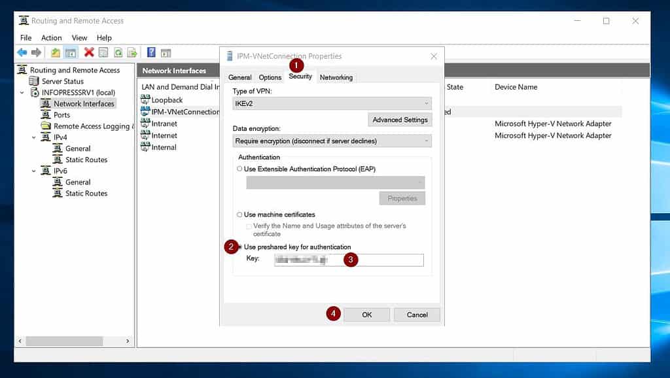Viewport: 670px width, 378px height.
Task: Click the tree pane horizontal scrollbar thumb
Action: pyautogui.click(x=64, y=341)
